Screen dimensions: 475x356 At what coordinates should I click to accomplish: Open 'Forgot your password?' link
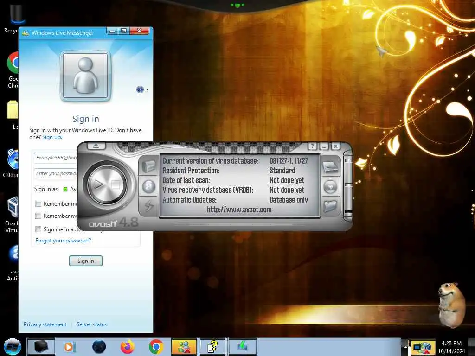[63, 241]
